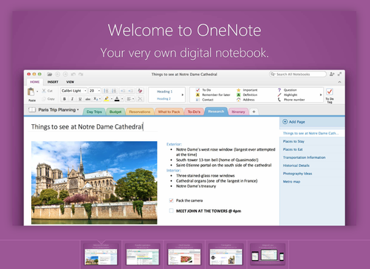Click the Add Page button
370x269 pixels.
click(x=294, y=122)
